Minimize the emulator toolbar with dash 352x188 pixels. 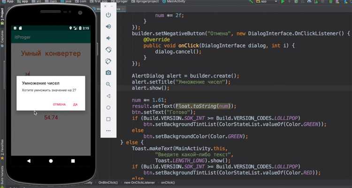(112, 7)
